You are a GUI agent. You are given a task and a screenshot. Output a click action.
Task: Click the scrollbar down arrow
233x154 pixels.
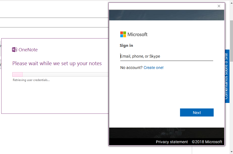tap(231, 152)
